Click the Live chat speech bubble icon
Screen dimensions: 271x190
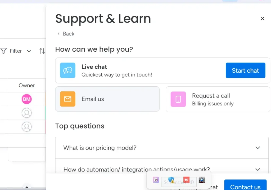point(67,70)
